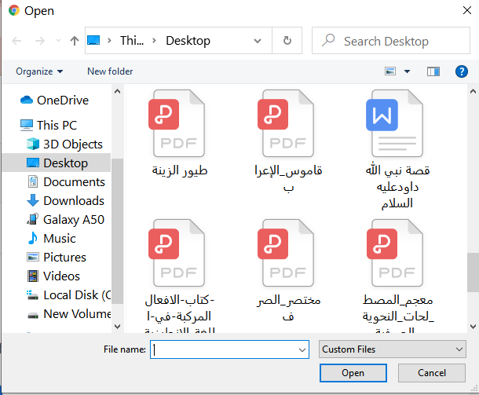
Task: Open the recent locations dropdown arrow
Action: pyautogui.click(x=58, y=41)
